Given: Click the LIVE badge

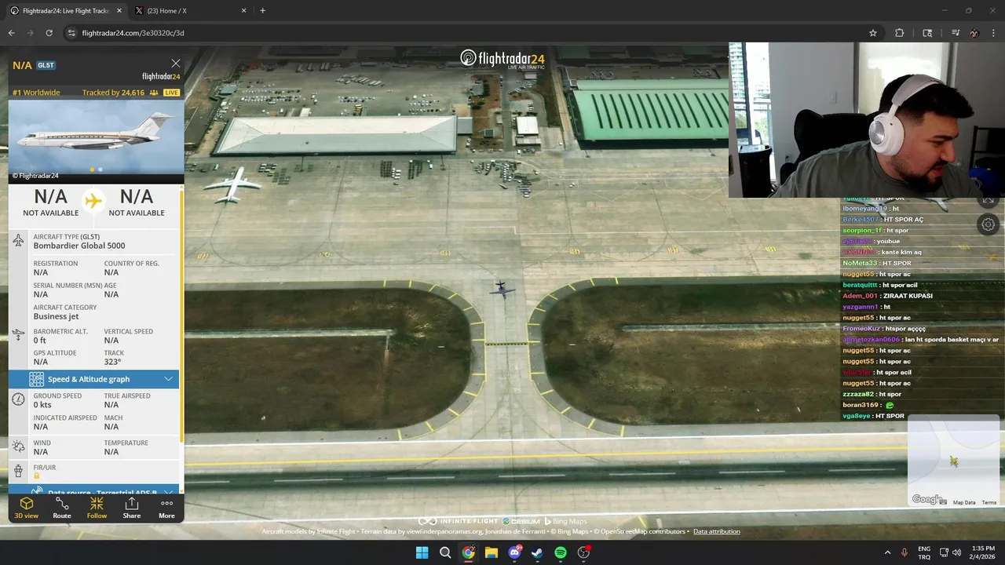Looking at the screenshot, I should pos(171,93).
